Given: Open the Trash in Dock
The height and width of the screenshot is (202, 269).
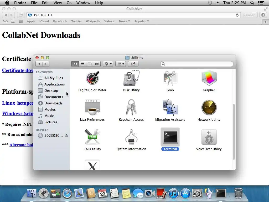Looking at the screenshot, I should pyautogui.click(x=238, y=193).
